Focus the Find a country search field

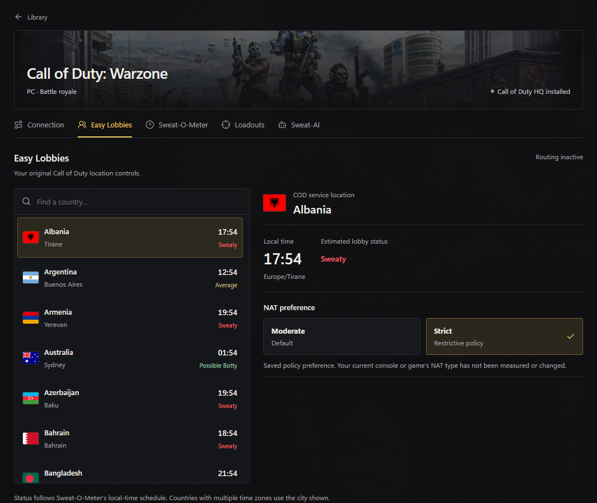pyautogui.click(x=132, y=202)
